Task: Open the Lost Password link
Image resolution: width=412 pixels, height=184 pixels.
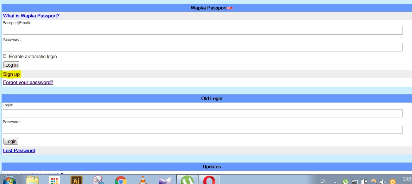Action: pyautogui.click(x=19, y=151)
